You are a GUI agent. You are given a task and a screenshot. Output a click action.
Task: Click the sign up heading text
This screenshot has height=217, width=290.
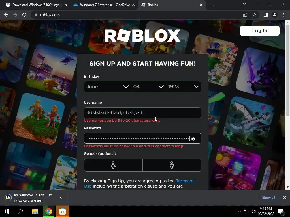point(142,64)
